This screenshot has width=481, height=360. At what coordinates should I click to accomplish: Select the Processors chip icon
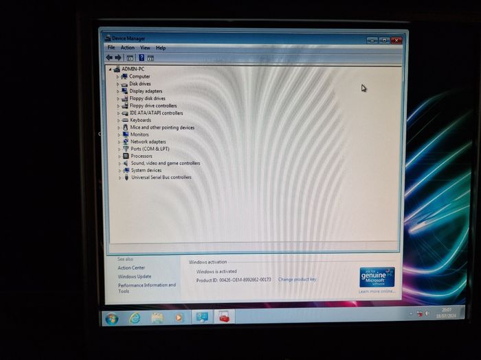pos(126,156)
